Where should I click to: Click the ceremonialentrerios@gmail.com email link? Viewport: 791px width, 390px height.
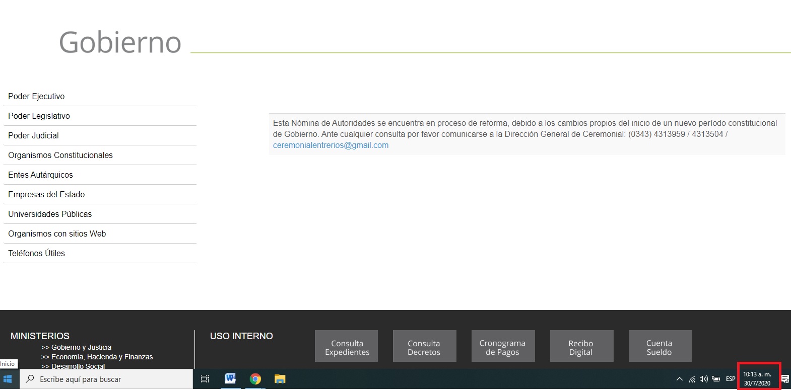tap(331, 145)
